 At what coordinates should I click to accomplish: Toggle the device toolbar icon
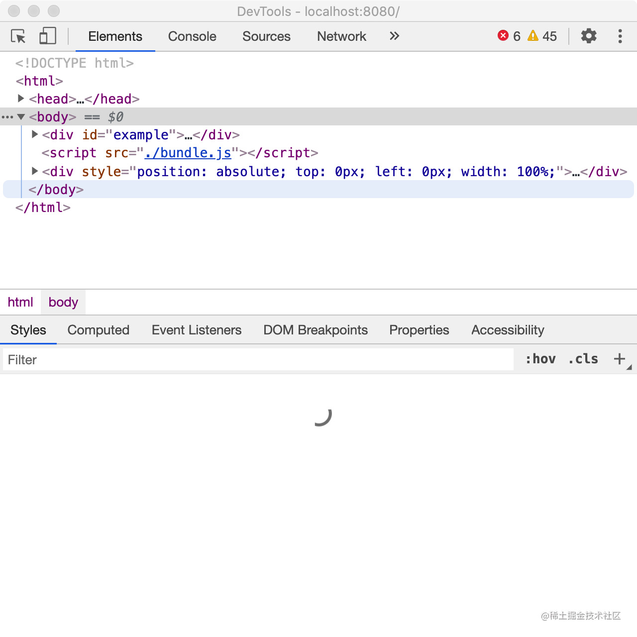click(48, 36)
